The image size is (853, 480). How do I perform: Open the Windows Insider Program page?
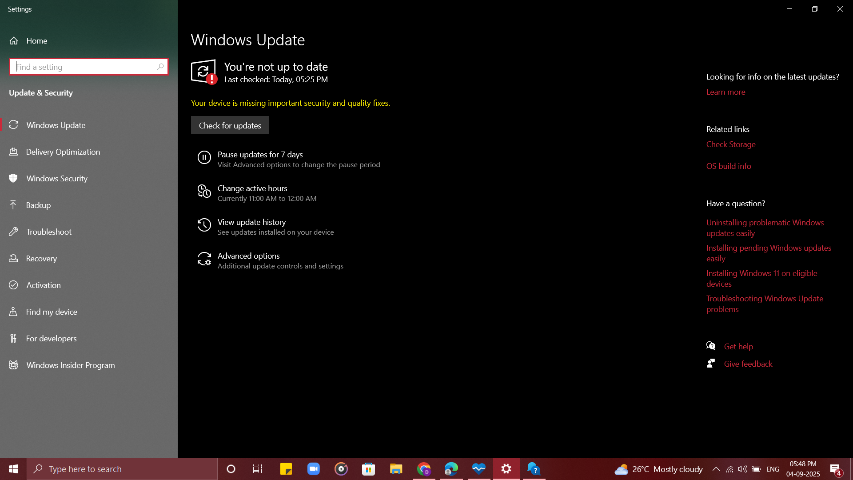(70, 365)
